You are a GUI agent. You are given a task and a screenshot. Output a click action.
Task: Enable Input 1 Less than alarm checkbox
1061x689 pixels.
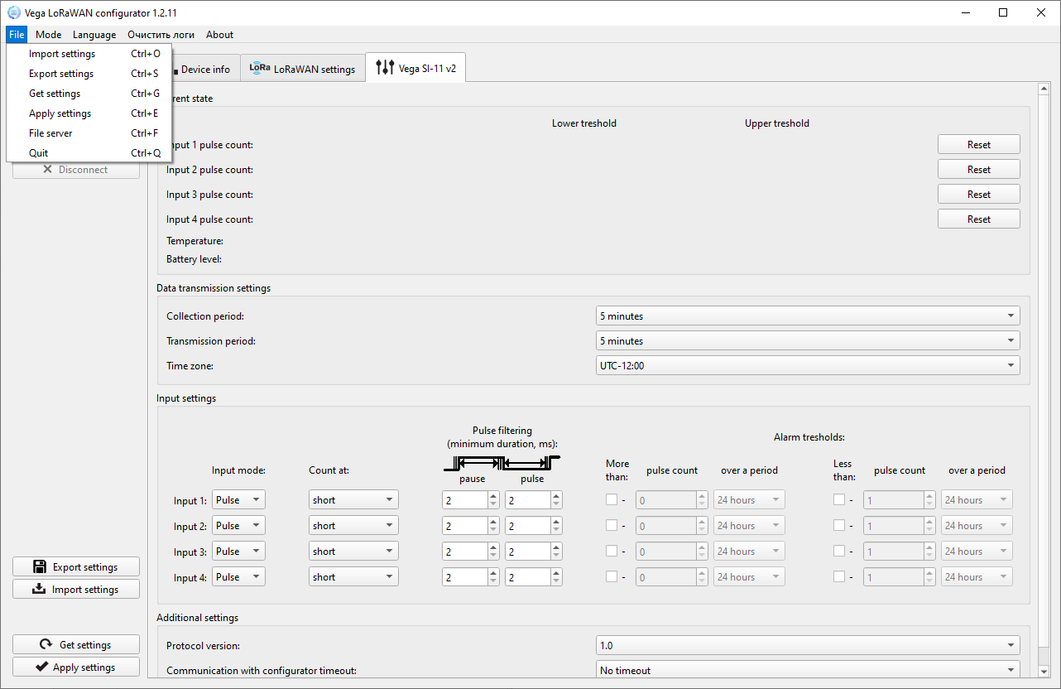839,500
